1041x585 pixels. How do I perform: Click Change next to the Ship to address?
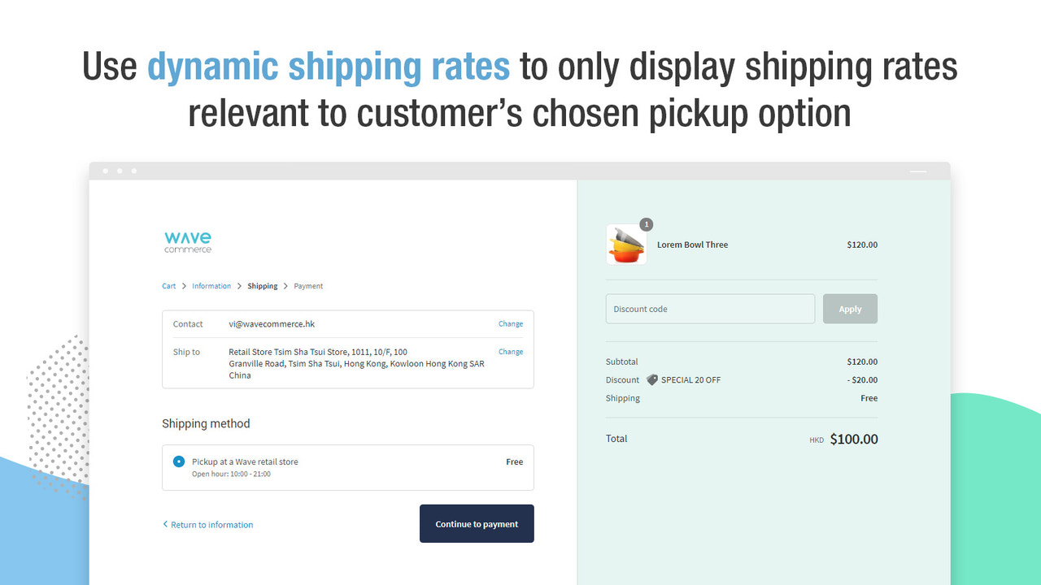point(510,351)
